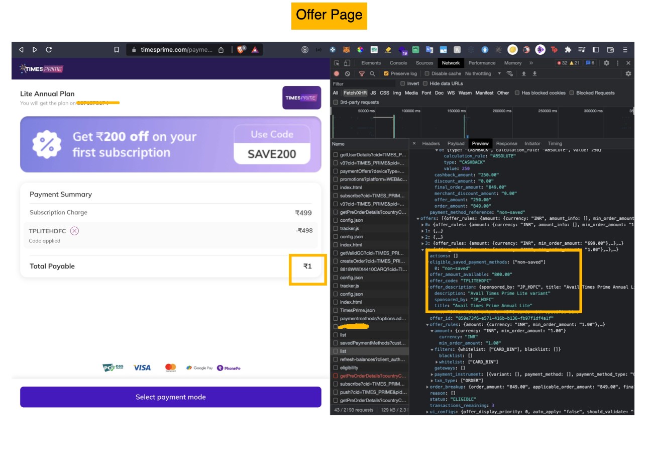
Task: Check Has blocked cookies checkbox
Action: pos(517,93)
